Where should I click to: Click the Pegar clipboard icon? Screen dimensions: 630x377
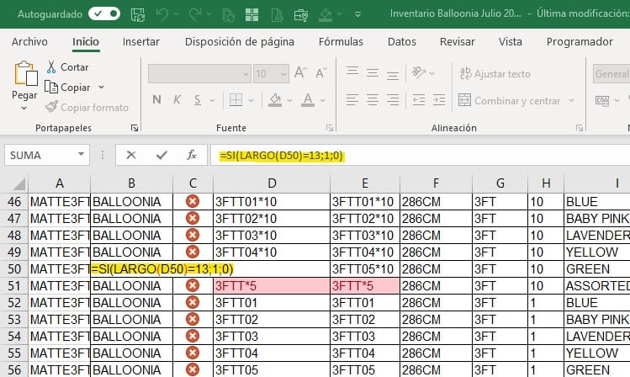(x=24, y=76)
